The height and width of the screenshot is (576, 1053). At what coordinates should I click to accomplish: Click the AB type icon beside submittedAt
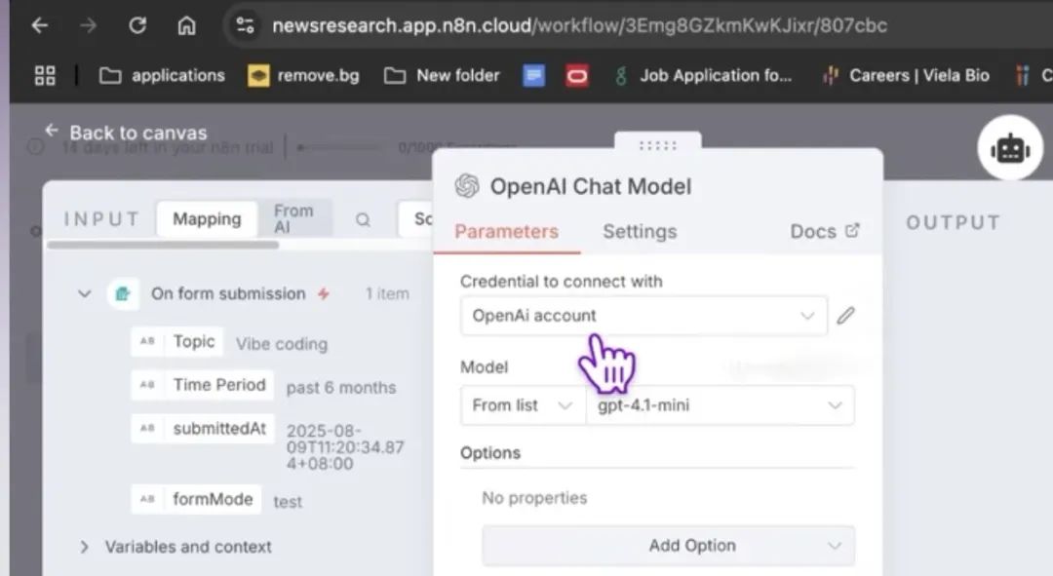point(147,428)
